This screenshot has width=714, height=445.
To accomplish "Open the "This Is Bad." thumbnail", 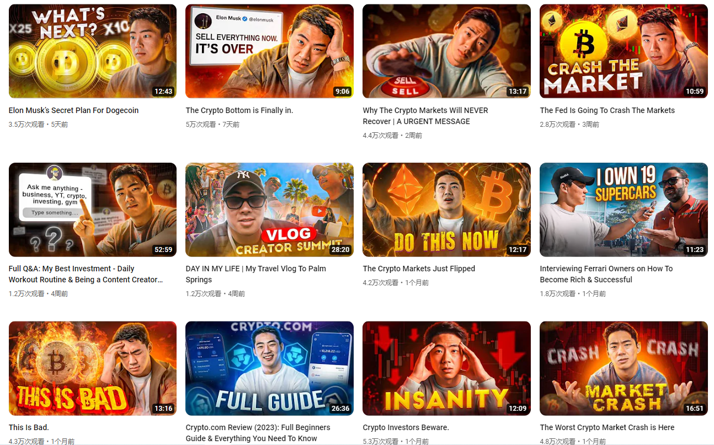I will click(x=92, y=368).
